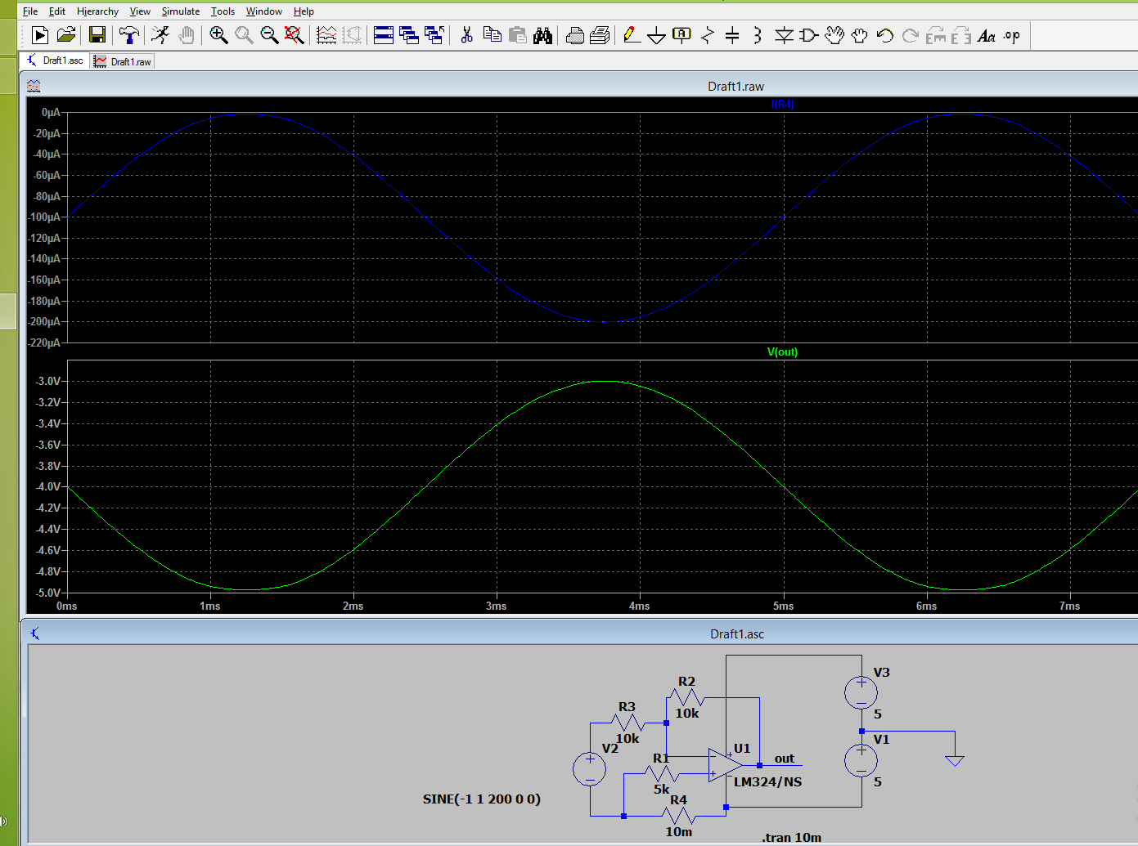
Task: Select the Ground symbol tool
Action: coord(656,35)
